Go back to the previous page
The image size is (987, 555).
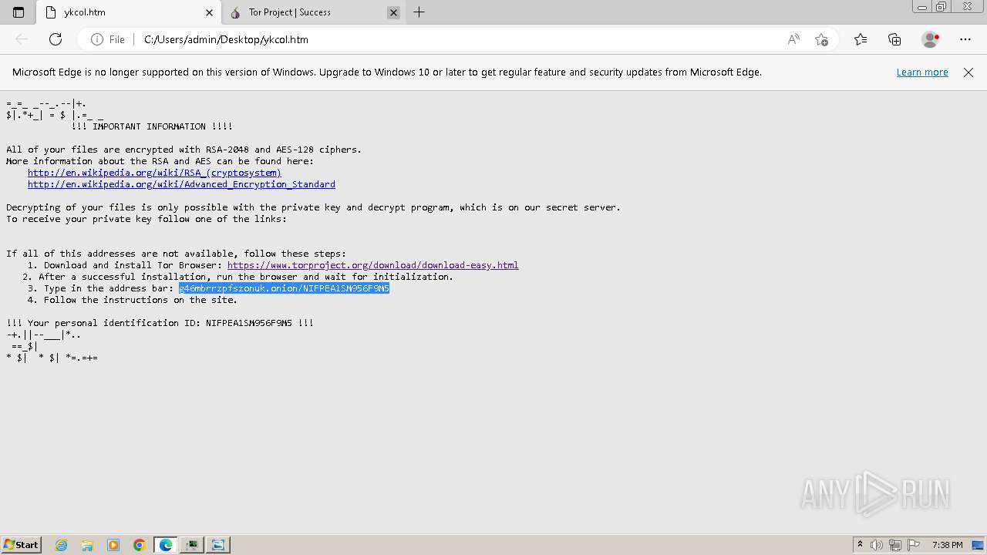(22, 39)
